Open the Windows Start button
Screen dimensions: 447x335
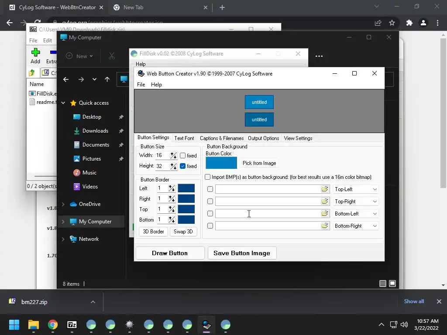coord(14,325)
